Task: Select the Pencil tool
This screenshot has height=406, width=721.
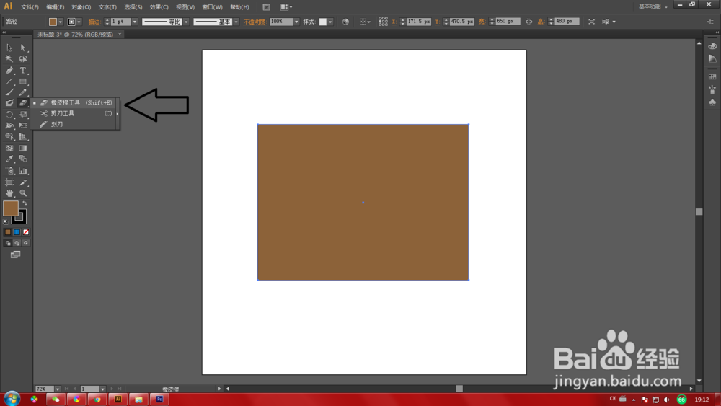Action: [23, 92]
